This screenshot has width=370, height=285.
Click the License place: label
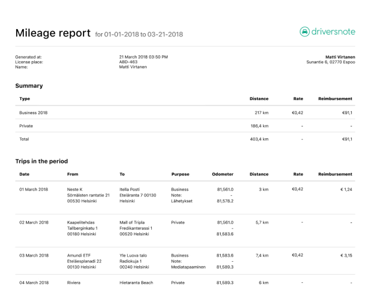point(29,62)
